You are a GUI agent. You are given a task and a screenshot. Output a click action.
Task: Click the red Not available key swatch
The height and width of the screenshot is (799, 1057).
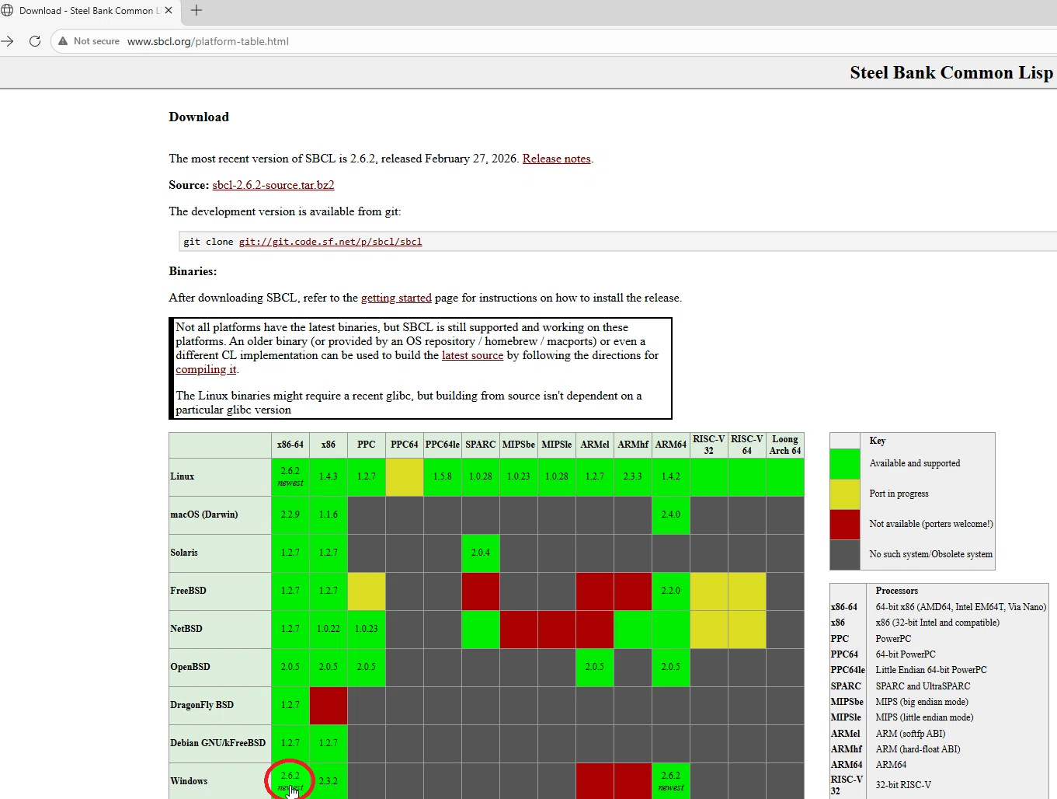pos(845,524)
